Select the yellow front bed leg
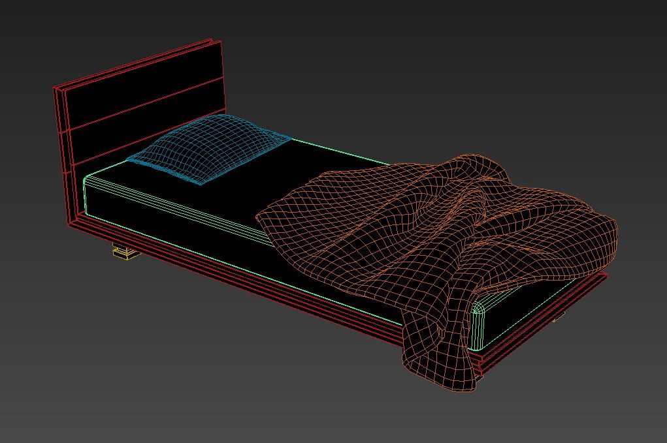667x443 pixels. [x=123, y=251]
